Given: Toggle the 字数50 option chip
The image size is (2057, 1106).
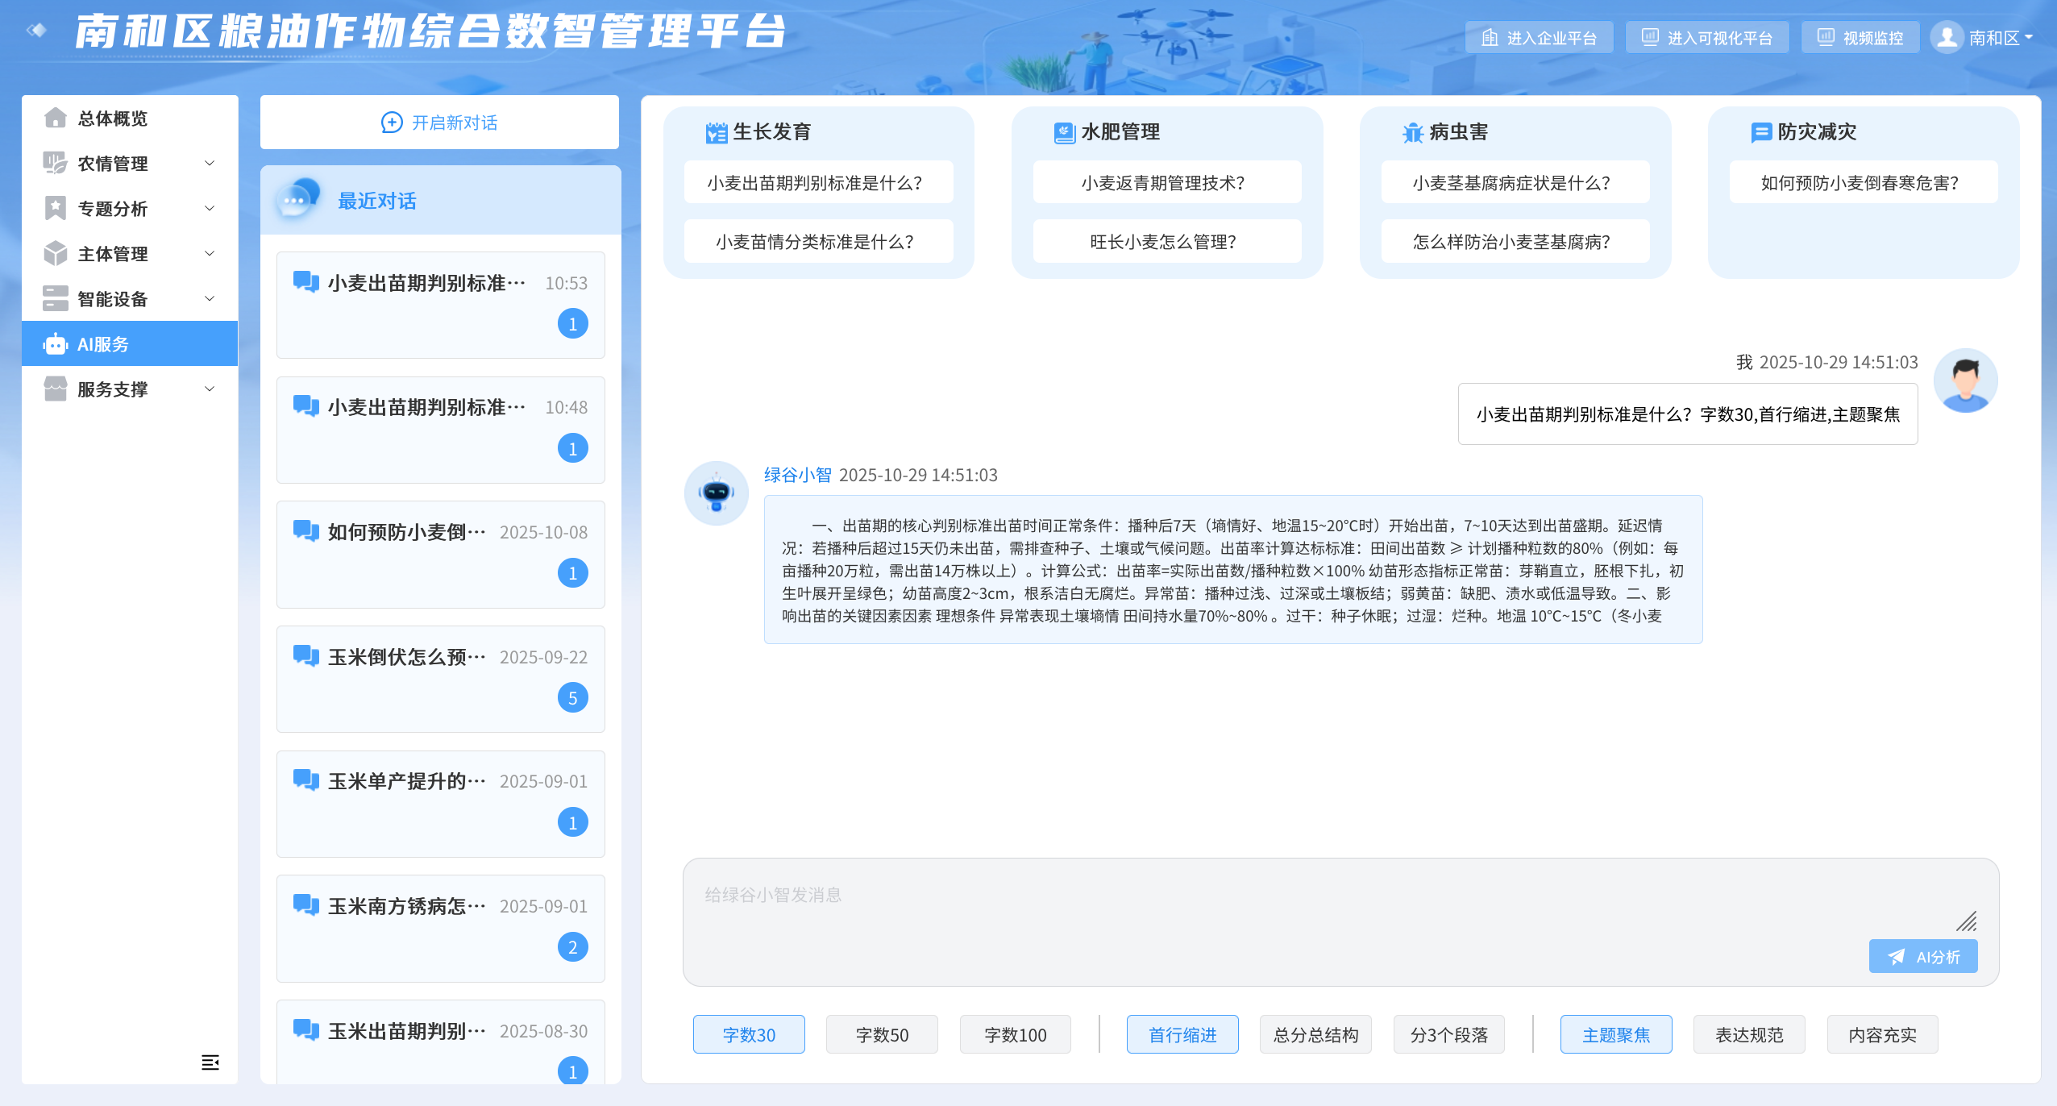Looking at the screenshot, I should 882,1035.
